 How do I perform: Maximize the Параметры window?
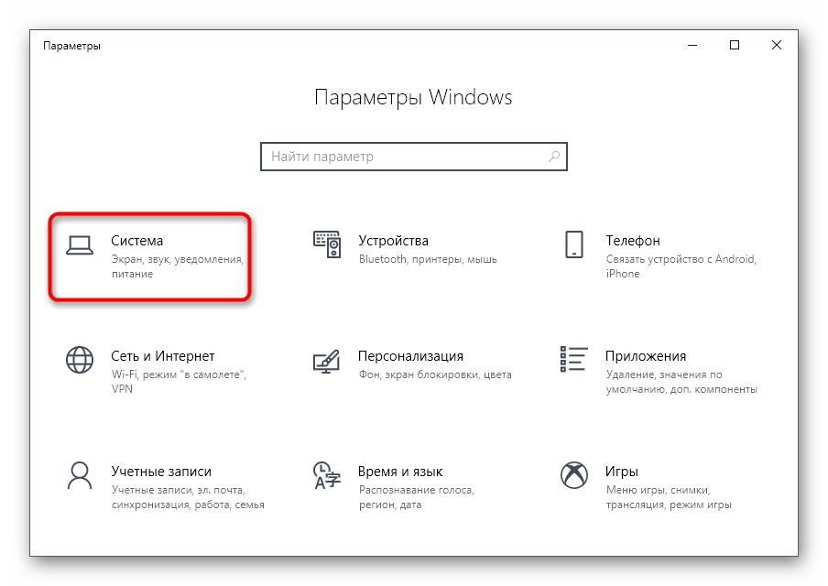point(735,46)
